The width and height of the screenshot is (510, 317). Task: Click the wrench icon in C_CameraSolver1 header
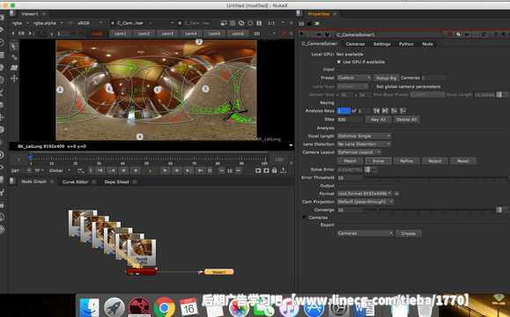[x=327, y=34]
